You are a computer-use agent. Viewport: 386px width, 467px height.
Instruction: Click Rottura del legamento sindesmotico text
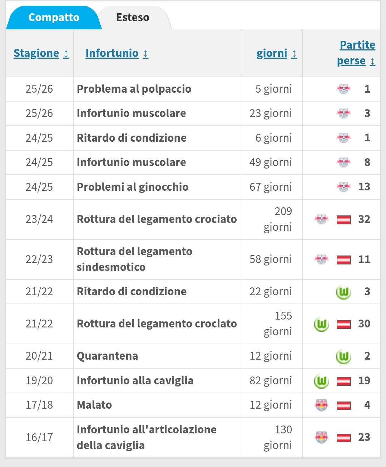134,259
